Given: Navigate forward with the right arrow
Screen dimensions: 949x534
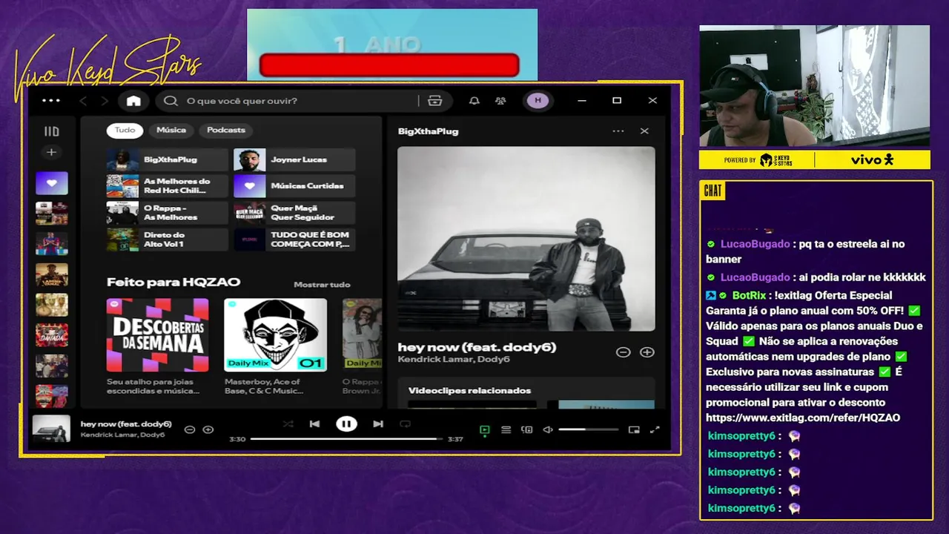Looking at the screenshot, I should point(105,101).
